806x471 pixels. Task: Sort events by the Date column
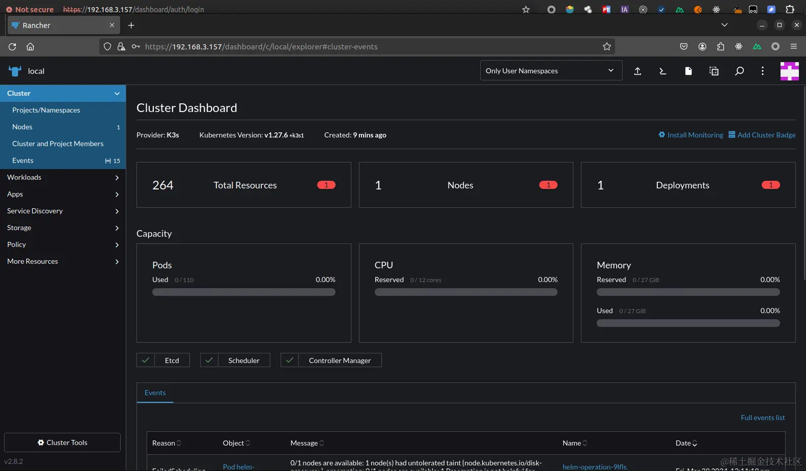point(686,443)
